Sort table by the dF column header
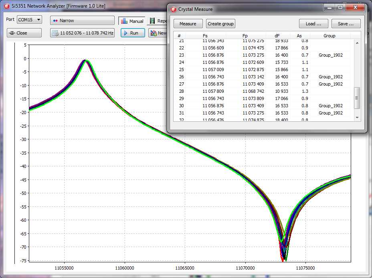 tap(277, 36)
